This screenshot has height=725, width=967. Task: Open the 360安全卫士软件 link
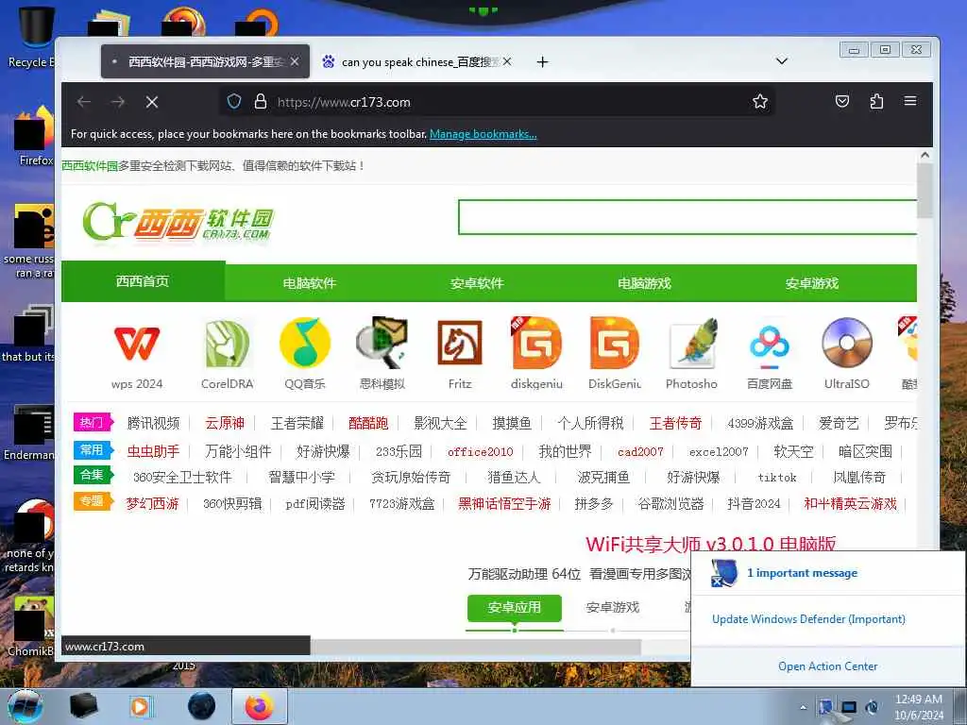(x=182, y=477)
